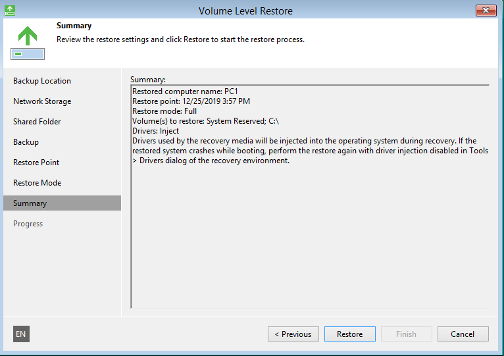Image resolution: width=504 pixels, height=356 pixels.
Task: Go to the Restore Mode step
Action: 38,183
